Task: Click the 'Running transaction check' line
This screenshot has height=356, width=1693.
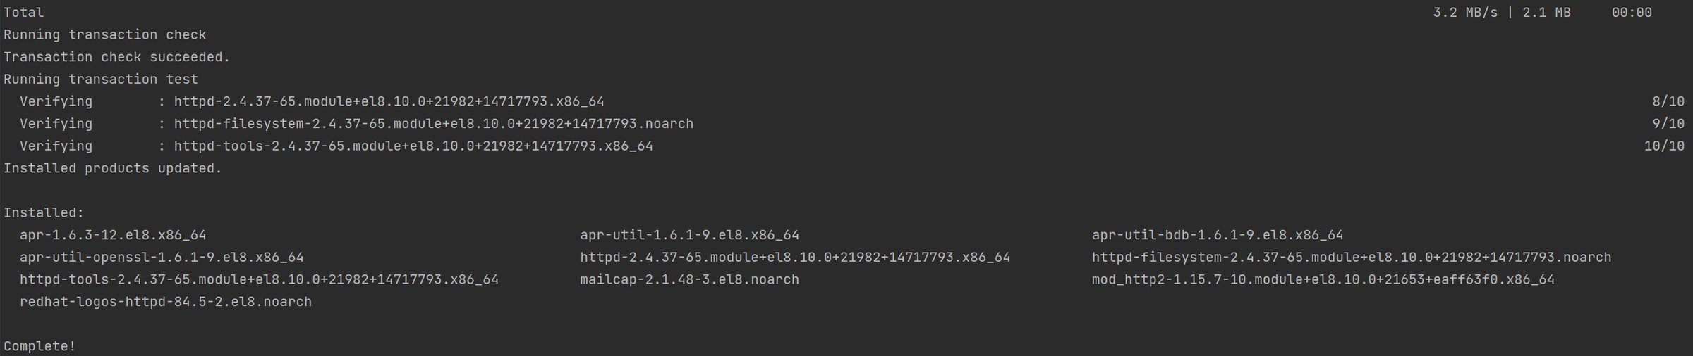Action: (105, 34)
